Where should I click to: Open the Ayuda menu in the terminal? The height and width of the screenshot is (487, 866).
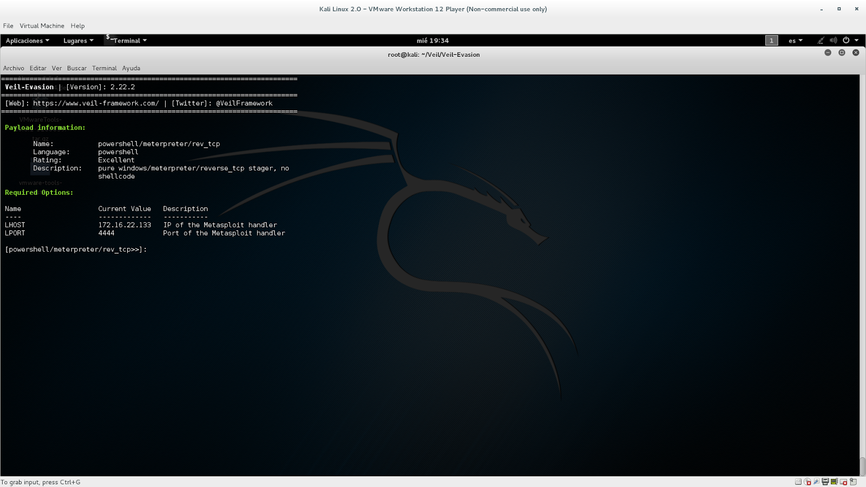coord(131,68)
